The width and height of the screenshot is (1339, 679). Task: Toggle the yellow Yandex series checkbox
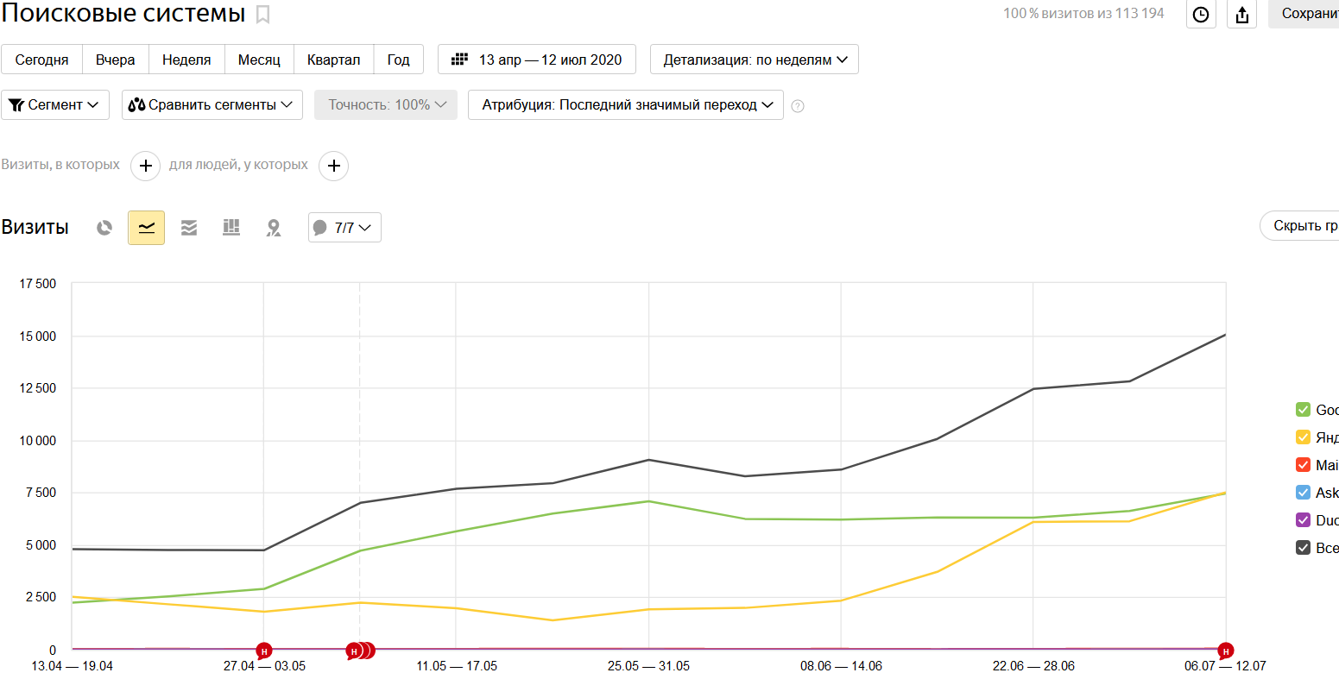pos(1304,437)
